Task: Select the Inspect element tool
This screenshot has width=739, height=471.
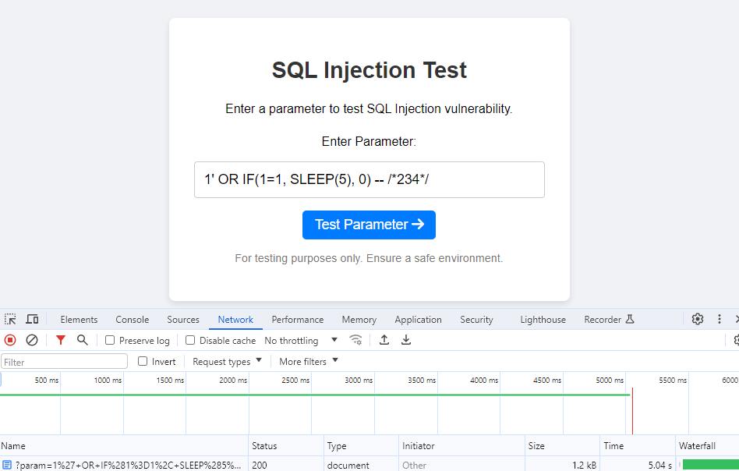Action: click(x=10, y=319)
